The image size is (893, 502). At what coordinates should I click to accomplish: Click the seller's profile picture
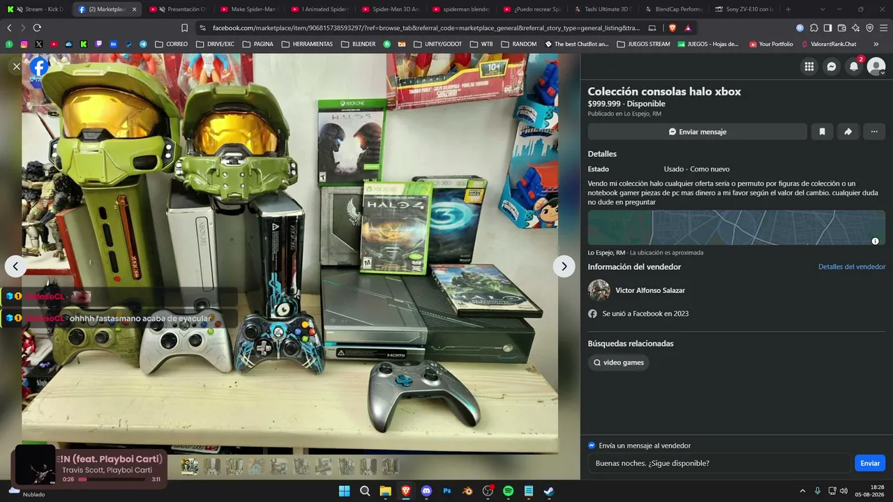coord(599,290)
